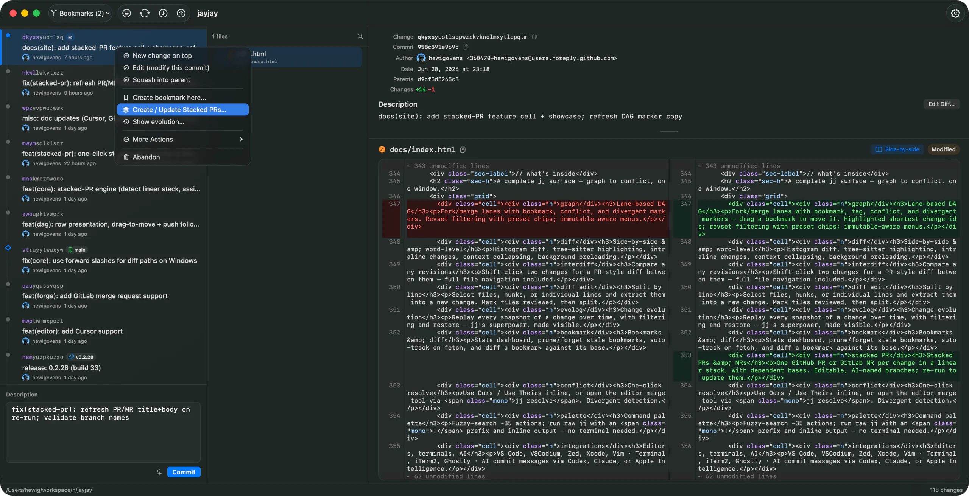
Task: Click the fetch download arrow icon
Action: (x=163, y=13)
